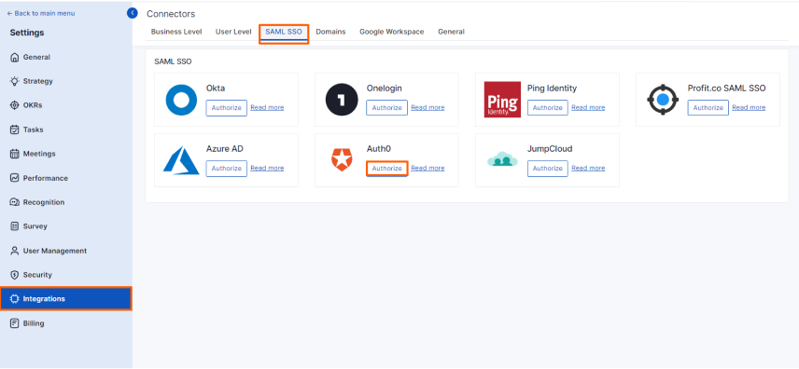Open the Strategy settings label
Viewport: 799px width, 369px height.
(x=37, y=81)
